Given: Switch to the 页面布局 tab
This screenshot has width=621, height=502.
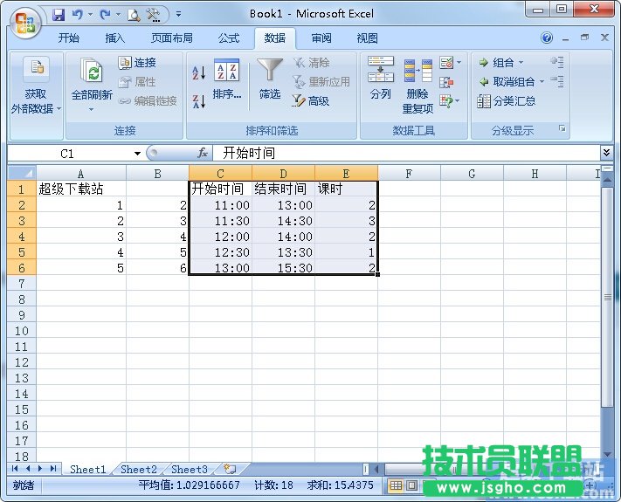Looking at the screenshot, I should click(x=172, y=38).
